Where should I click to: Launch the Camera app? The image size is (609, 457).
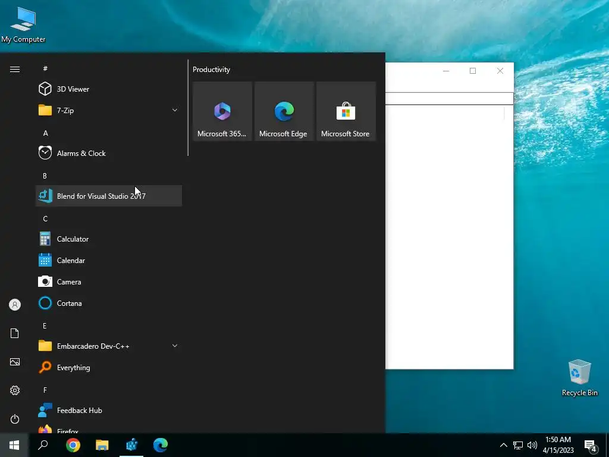click(x=109, y=281)
